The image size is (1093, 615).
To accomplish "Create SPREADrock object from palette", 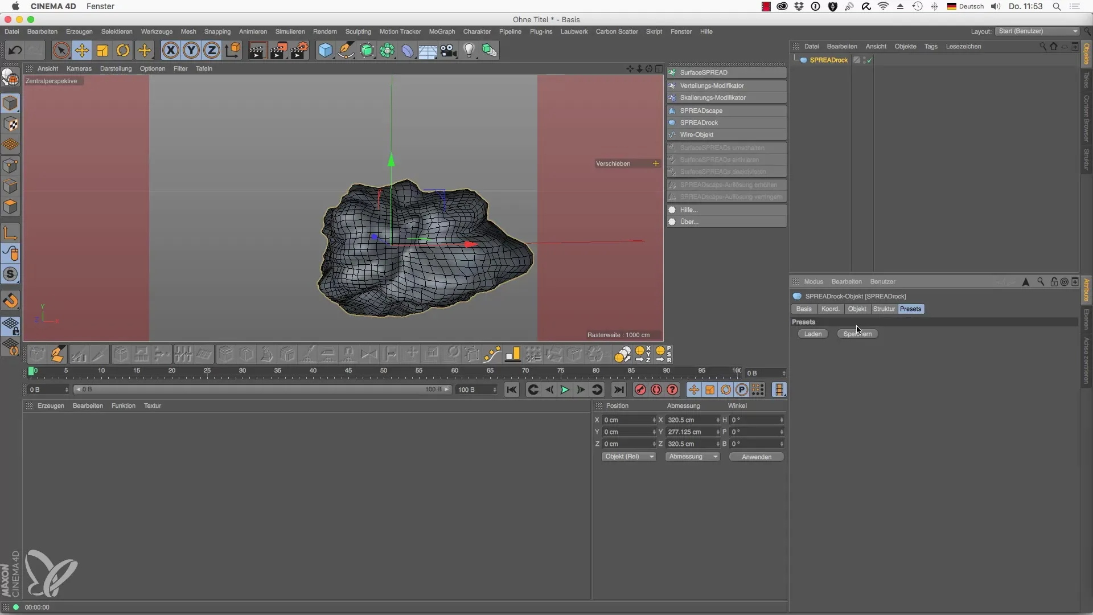I will point(727,123).
